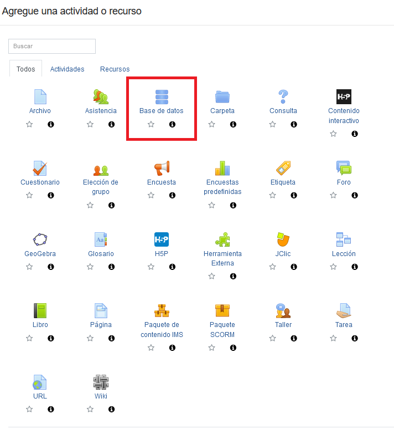Switch to the Actividades tab
The height and width of the screenshot is (434, 394).
point(67,69)
